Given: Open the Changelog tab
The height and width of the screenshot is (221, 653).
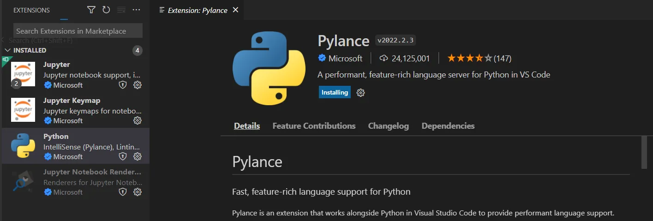Looking at the screenshot, I should pos(388,126).
